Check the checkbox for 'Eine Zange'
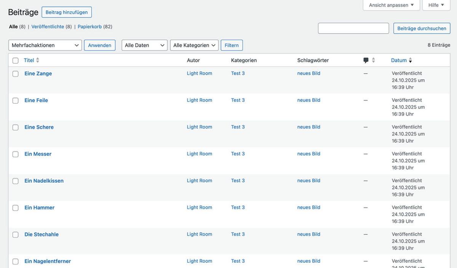Viewport: 457px width, 268px height. coord(15,74)
